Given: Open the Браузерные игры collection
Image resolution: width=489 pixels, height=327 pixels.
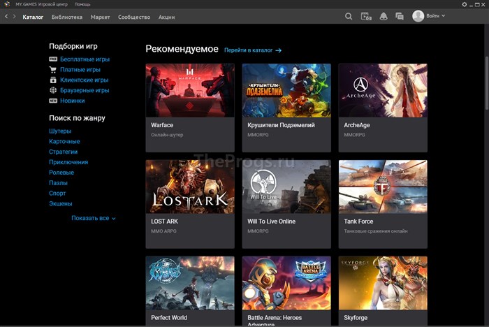Looking at the screenshot, I should pos(85,90).
